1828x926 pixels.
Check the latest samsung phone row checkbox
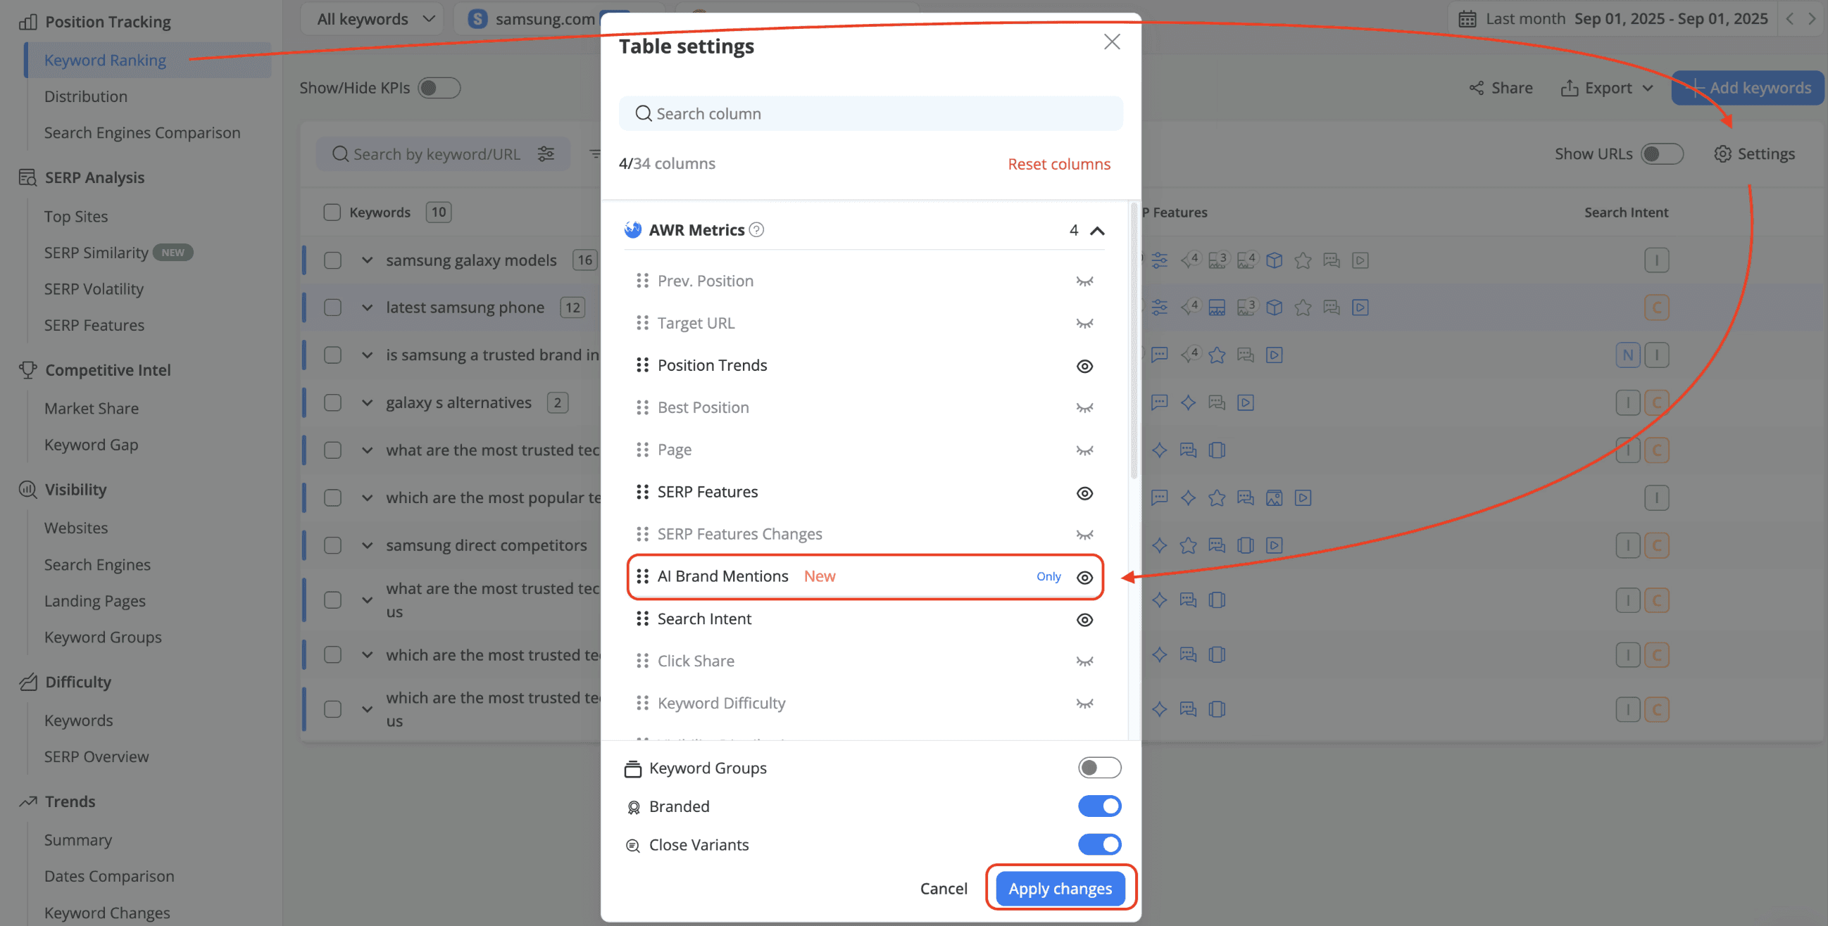(x=332, y=307)
